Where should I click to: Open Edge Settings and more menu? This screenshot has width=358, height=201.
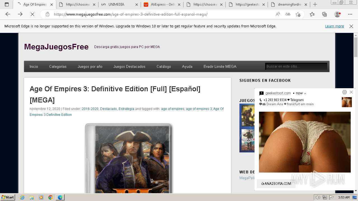pyautogui.click(x=350, y=14)
